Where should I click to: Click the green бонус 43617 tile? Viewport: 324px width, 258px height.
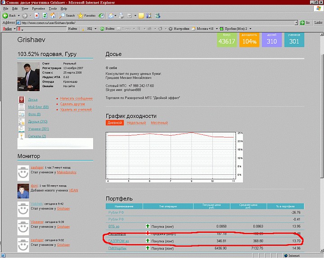227,40
